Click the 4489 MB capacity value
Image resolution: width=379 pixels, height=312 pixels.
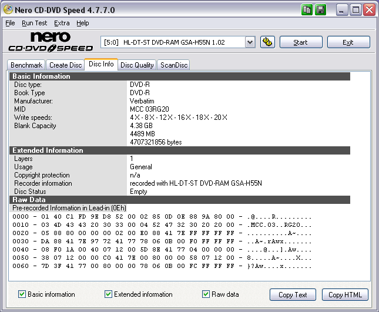(x=142, y=134)
